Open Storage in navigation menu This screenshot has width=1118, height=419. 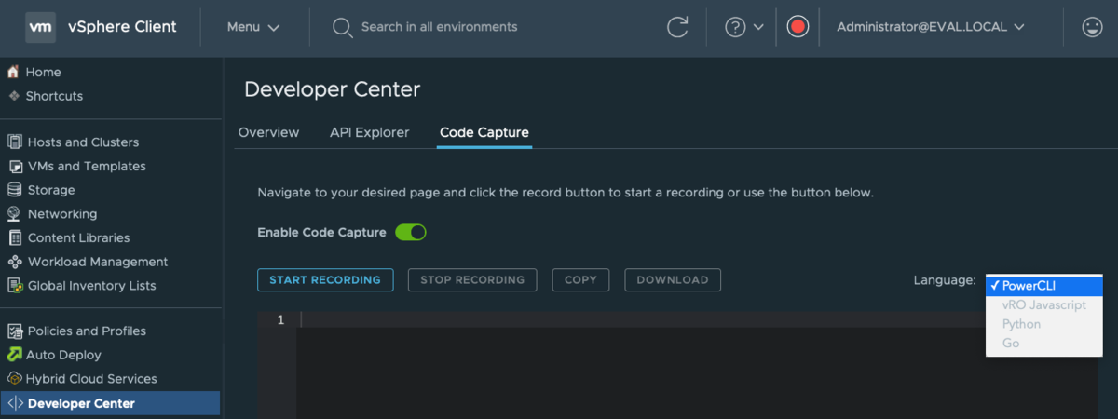click(51, 190)
